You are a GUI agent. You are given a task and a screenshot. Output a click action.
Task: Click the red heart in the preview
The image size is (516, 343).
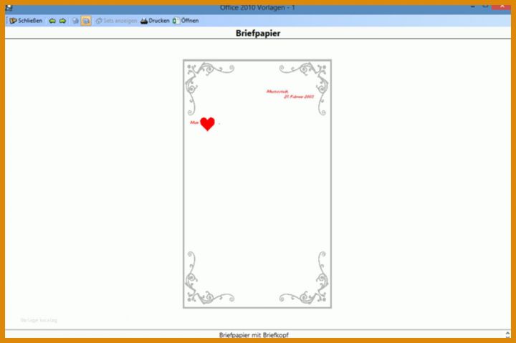207,124
